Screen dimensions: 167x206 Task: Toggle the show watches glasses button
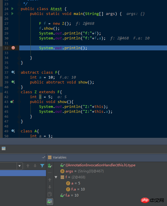(50, 201)
